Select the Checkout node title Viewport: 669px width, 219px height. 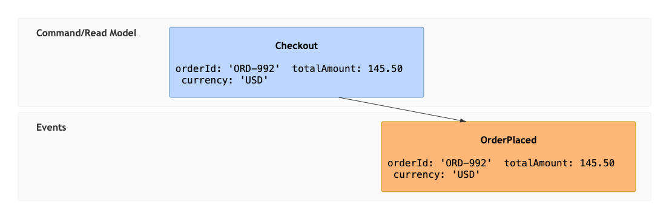click(x=297, y=45)
